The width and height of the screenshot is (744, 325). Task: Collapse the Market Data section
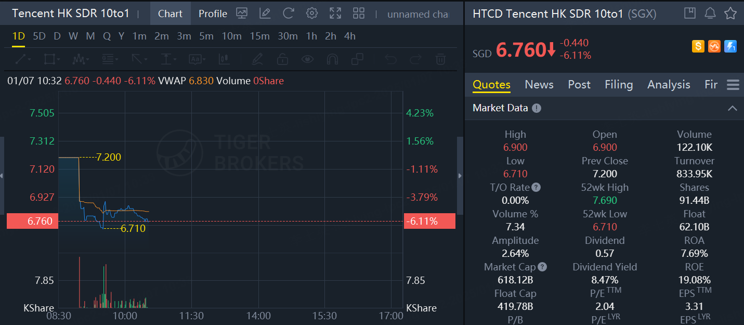(733, 108)
